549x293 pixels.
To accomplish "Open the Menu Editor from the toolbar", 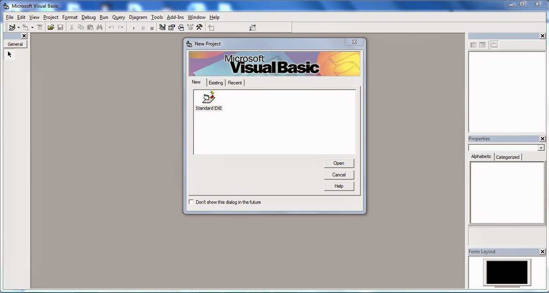I will [x=39, y=27].
